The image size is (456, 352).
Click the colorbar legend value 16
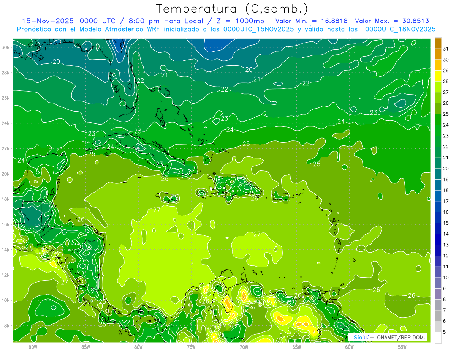[446, 212]
